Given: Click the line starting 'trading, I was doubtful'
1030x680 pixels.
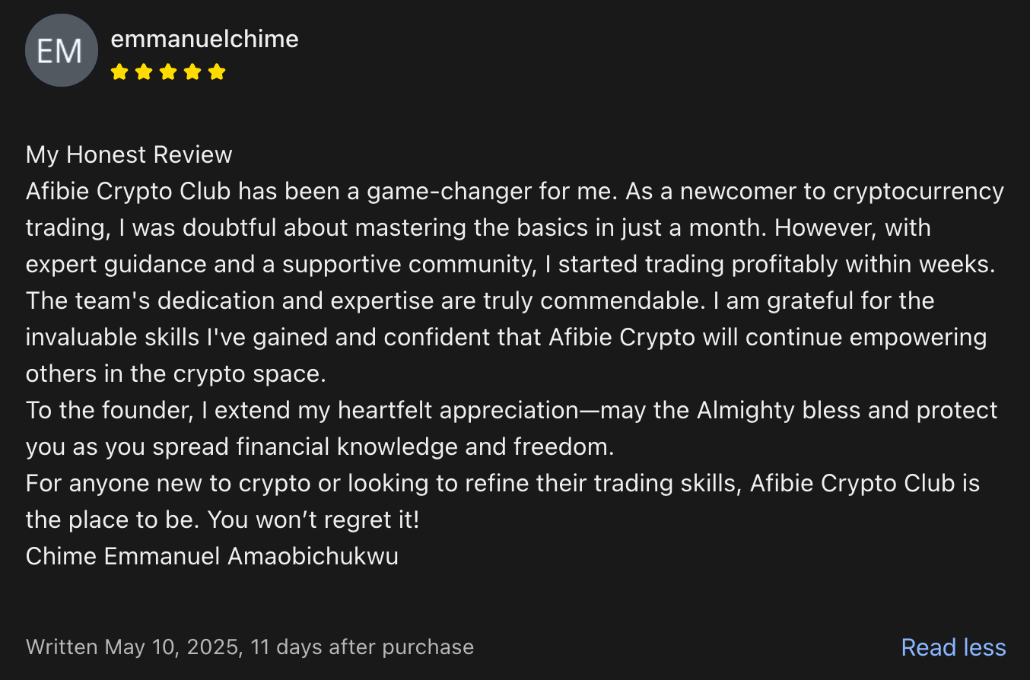Looking at the screenshot, I should [478, 228].
